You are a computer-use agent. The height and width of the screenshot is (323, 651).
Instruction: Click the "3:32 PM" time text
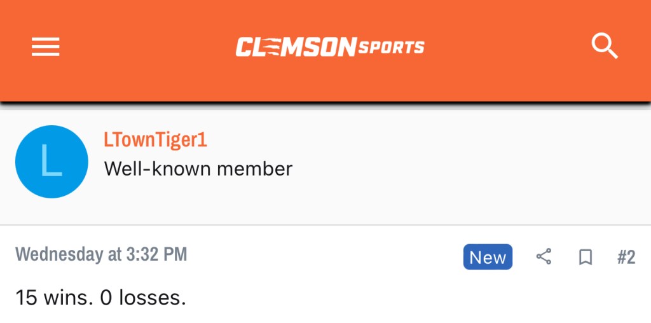pos(156,255)
